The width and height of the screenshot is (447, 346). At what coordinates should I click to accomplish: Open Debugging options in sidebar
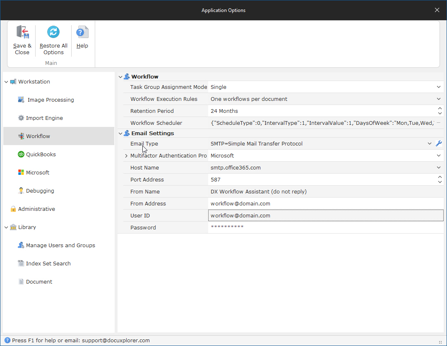(x=21, y=191)
